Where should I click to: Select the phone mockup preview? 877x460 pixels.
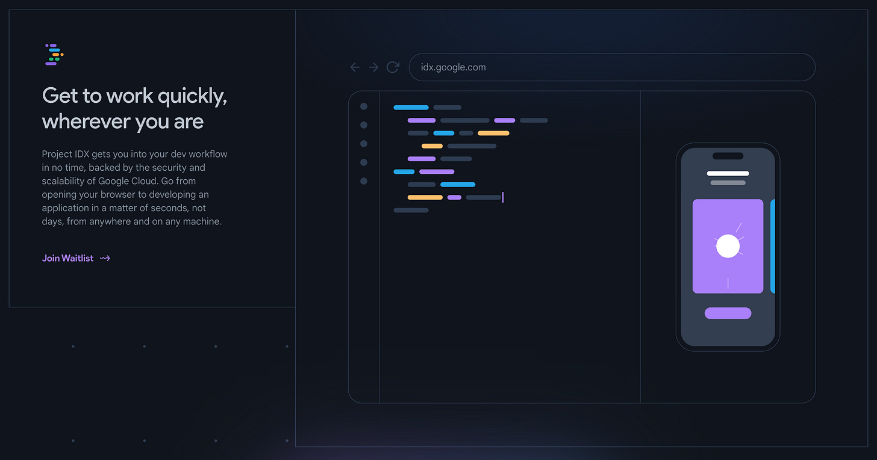point(728,247)
